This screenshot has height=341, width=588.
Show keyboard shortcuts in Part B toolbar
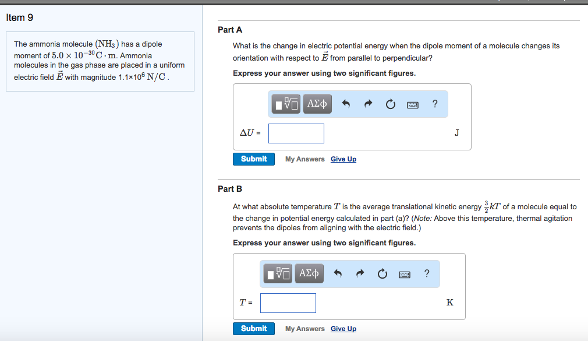click(404, 273)
